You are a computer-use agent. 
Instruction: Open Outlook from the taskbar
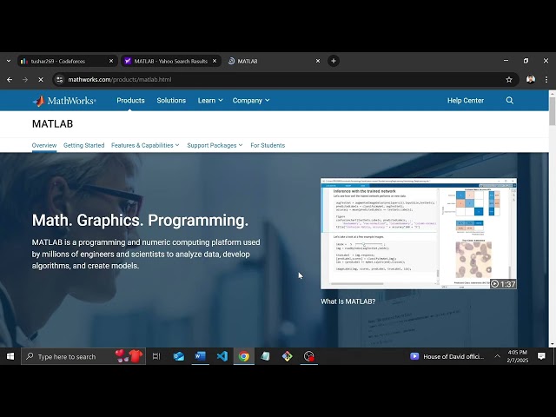pyautogui.click(x=178, y=356)
